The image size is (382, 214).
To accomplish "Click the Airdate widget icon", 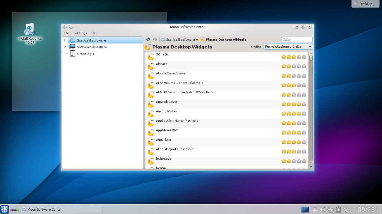I will click(151, 66).
